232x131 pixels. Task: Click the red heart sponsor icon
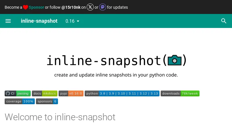tap(26, 7)
